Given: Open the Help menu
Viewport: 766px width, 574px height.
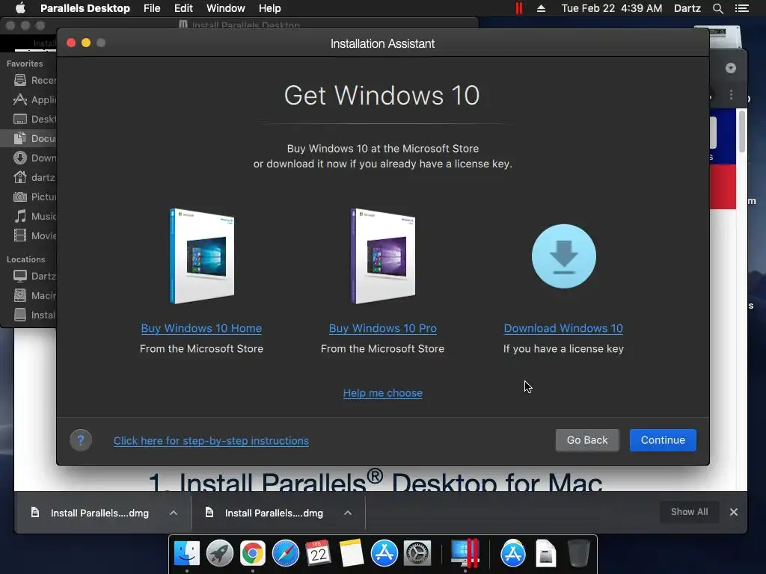Looking at the screenshot, I should [x=269, y=8].
